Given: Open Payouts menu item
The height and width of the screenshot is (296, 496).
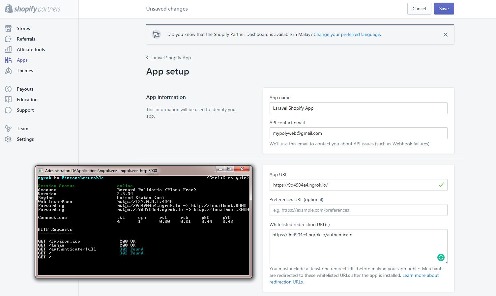Looking at the screenshot, I should tap(25, 89).
